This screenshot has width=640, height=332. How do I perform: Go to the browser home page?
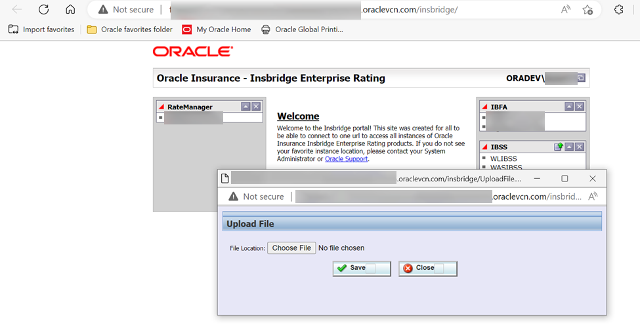[70, 9]
